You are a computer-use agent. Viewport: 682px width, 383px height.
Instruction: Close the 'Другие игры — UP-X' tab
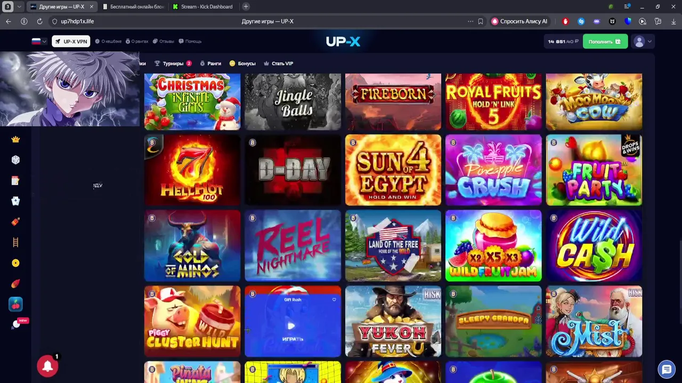coord(91,6)
